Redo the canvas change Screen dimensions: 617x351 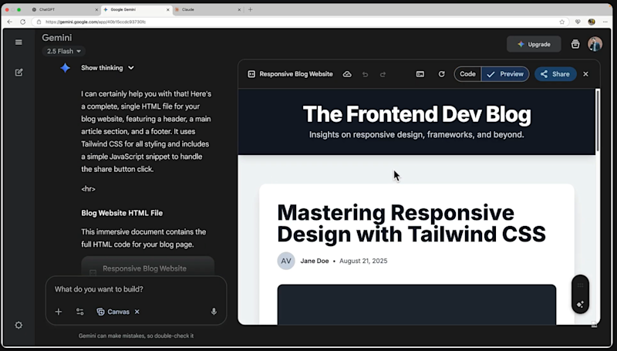pos(383,74)
